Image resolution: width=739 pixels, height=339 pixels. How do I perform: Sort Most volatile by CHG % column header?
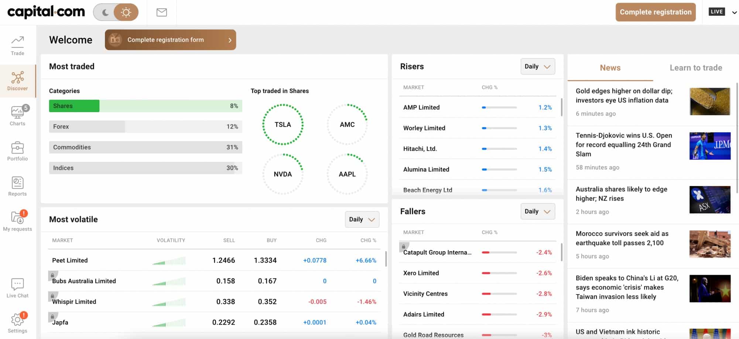pos(368,240)
